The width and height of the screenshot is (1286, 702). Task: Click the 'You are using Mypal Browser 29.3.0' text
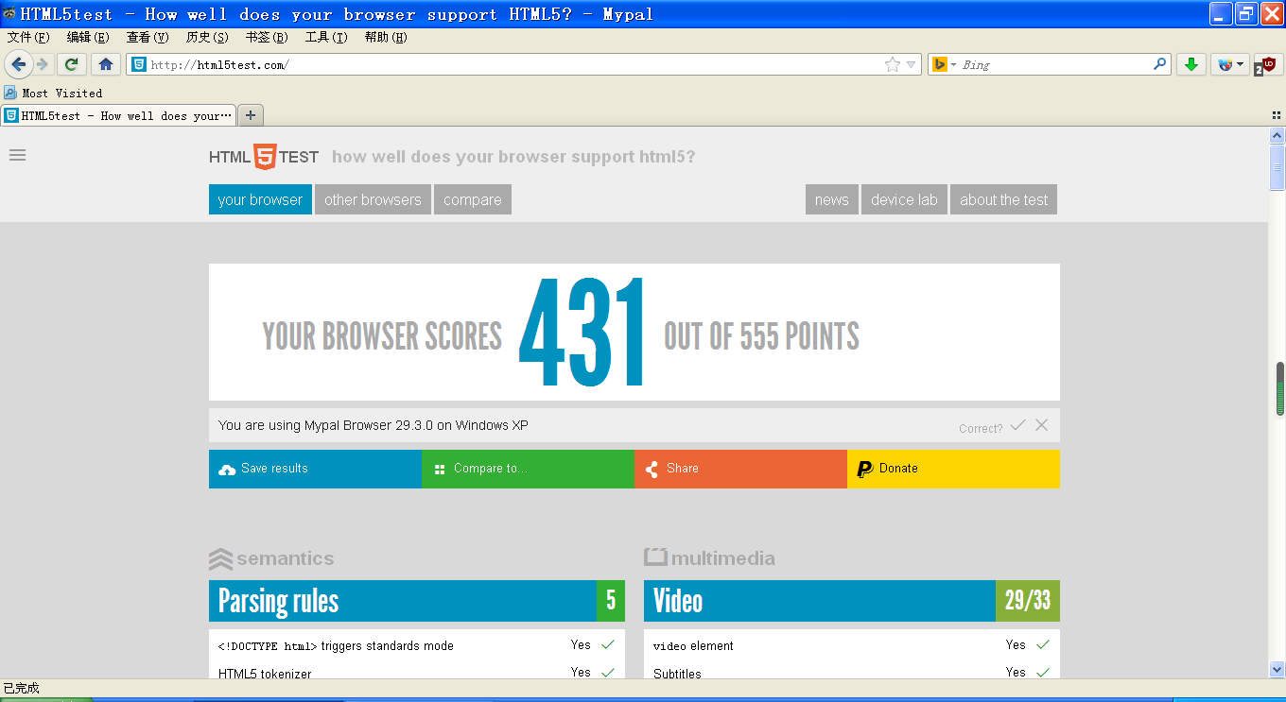374,425
